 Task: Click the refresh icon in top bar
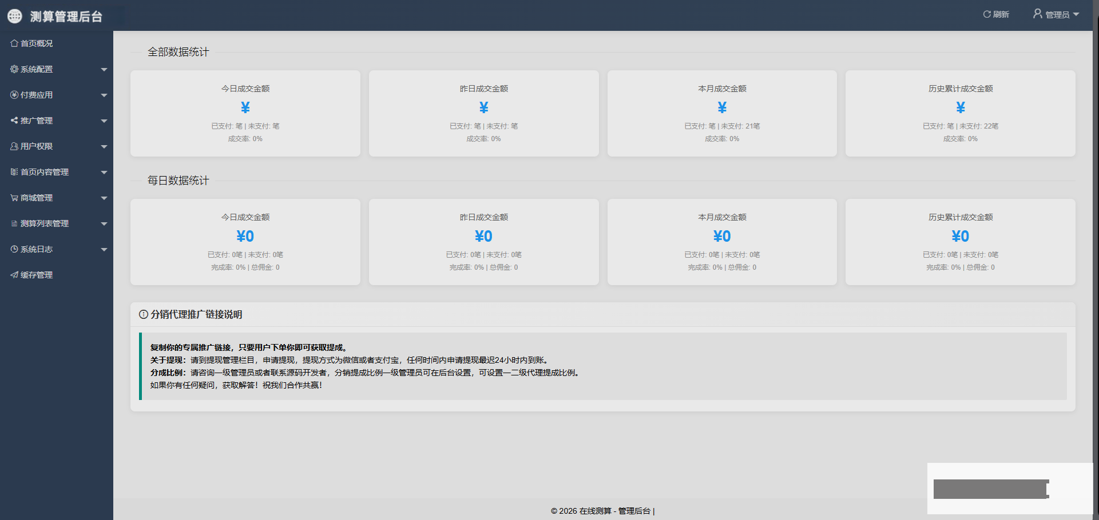[x=987, y=14]
